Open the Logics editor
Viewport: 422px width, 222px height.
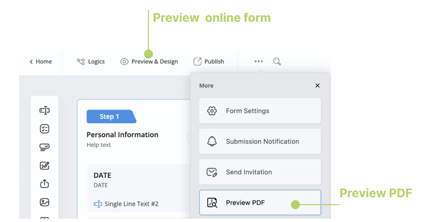coord(91,61)
